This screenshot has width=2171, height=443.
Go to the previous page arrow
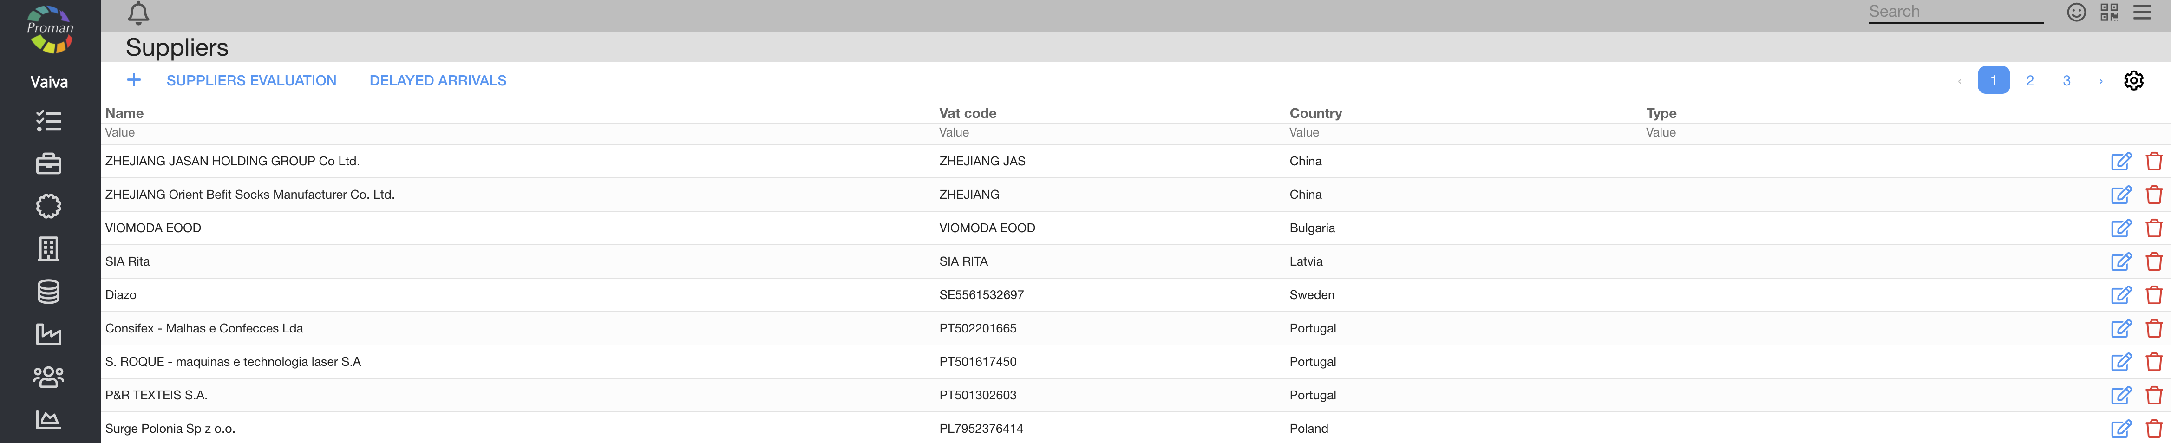(x=1960, y=81)
